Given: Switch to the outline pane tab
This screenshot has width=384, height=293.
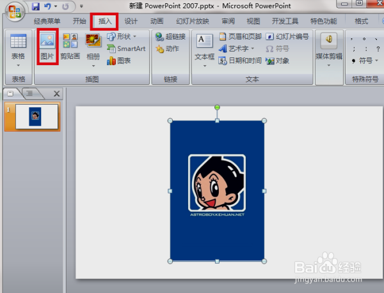Looking at the screenshot, I should (29, 93).
